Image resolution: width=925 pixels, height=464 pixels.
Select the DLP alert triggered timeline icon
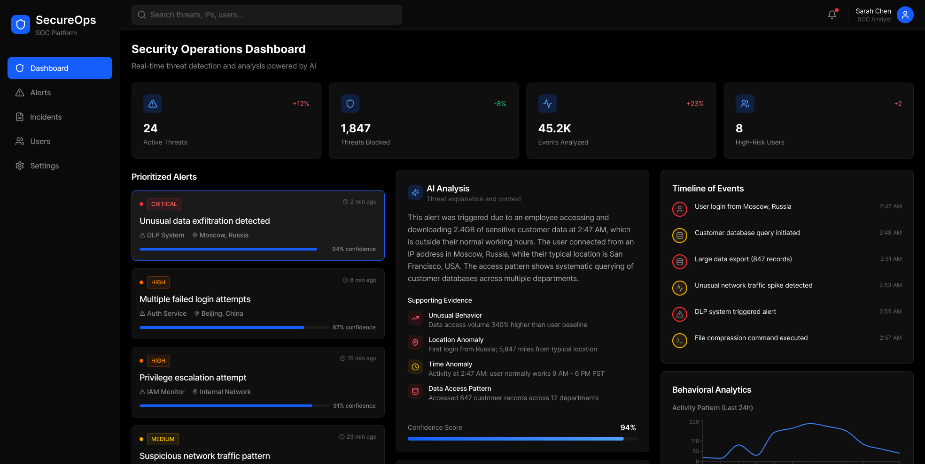coord(680,314)
